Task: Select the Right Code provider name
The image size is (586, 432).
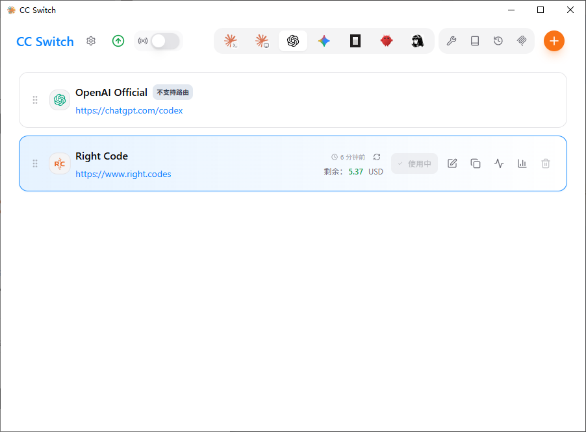Action: click(x=101, y=156)
